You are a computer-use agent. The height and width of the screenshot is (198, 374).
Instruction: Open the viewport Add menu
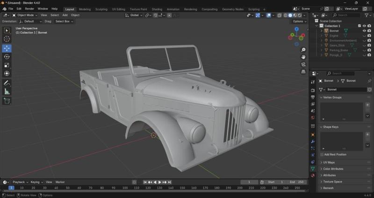tap(65, 15)
